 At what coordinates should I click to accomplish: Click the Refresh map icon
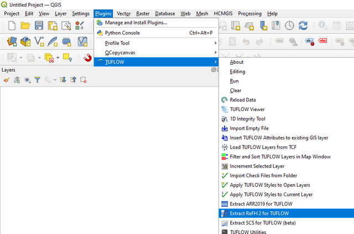303,26
